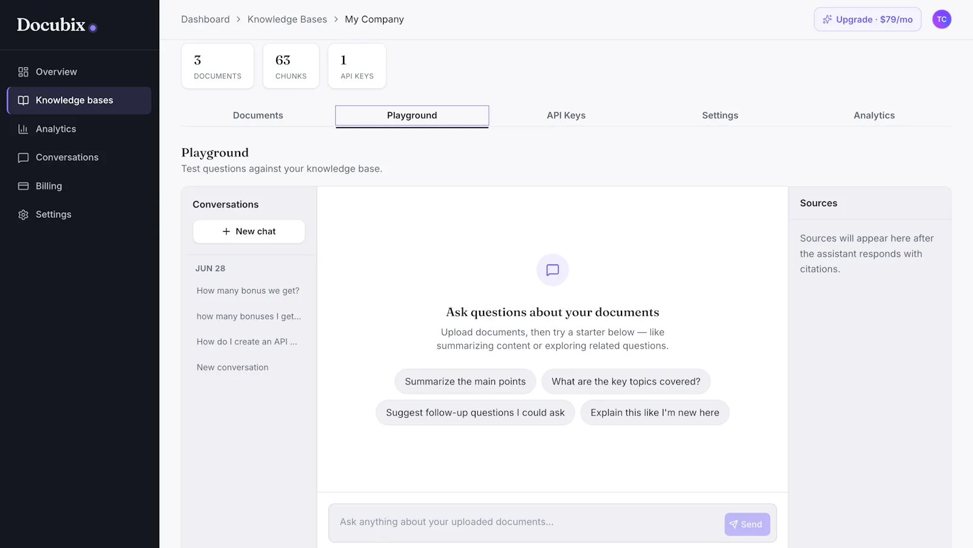Click the Conversations panel heading
Viewport: 973px width, 548px height.
226,204
